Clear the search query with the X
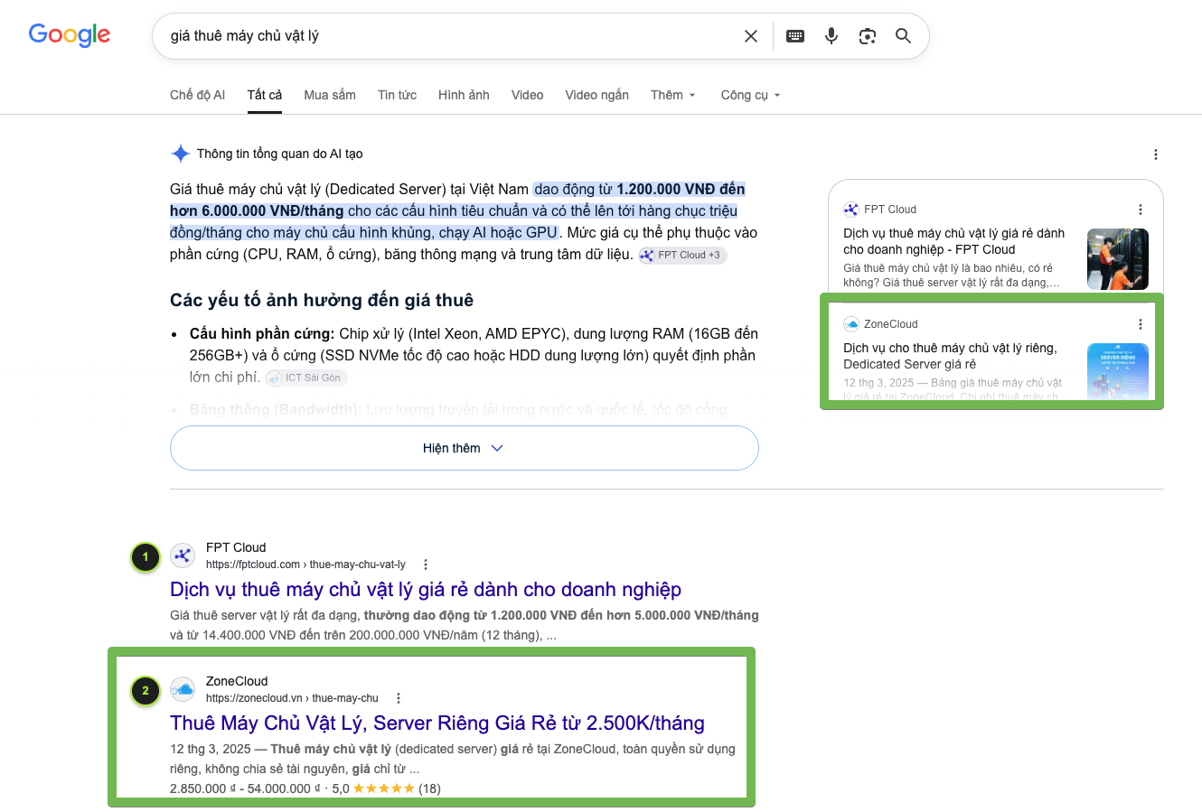Image resolution: width=1202 pixels, height=812 pixels. coord(751,36)
